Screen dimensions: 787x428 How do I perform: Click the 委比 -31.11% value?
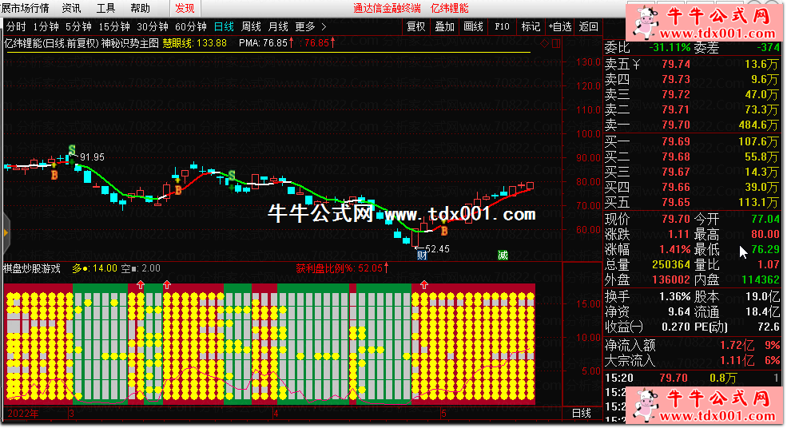point(670,48)
